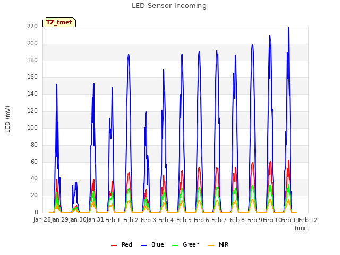Select the 'Blue' legend text
This screenshot has height=255, width=340.
(158, 244)
